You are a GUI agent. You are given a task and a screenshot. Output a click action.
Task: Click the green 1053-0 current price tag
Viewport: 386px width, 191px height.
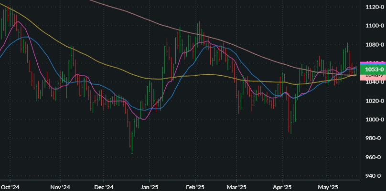[x=373, y=70]
